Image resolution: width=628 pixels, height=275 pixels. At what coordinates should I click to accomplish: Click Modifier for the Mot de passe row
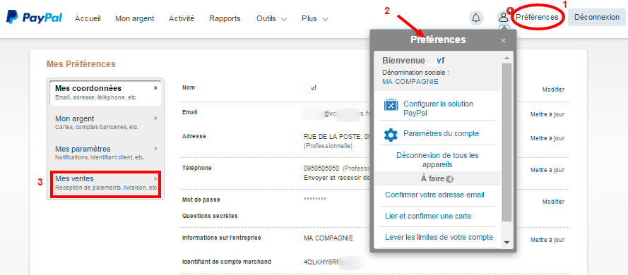pyautogui.click(x=553, y=202)
